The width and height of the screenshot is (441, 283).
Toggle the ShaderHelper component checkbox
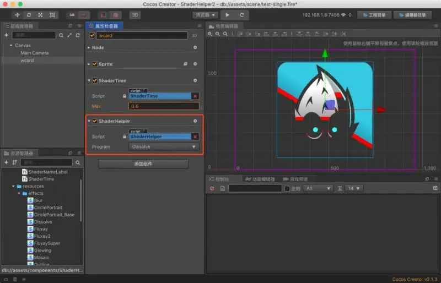point(95,121)
